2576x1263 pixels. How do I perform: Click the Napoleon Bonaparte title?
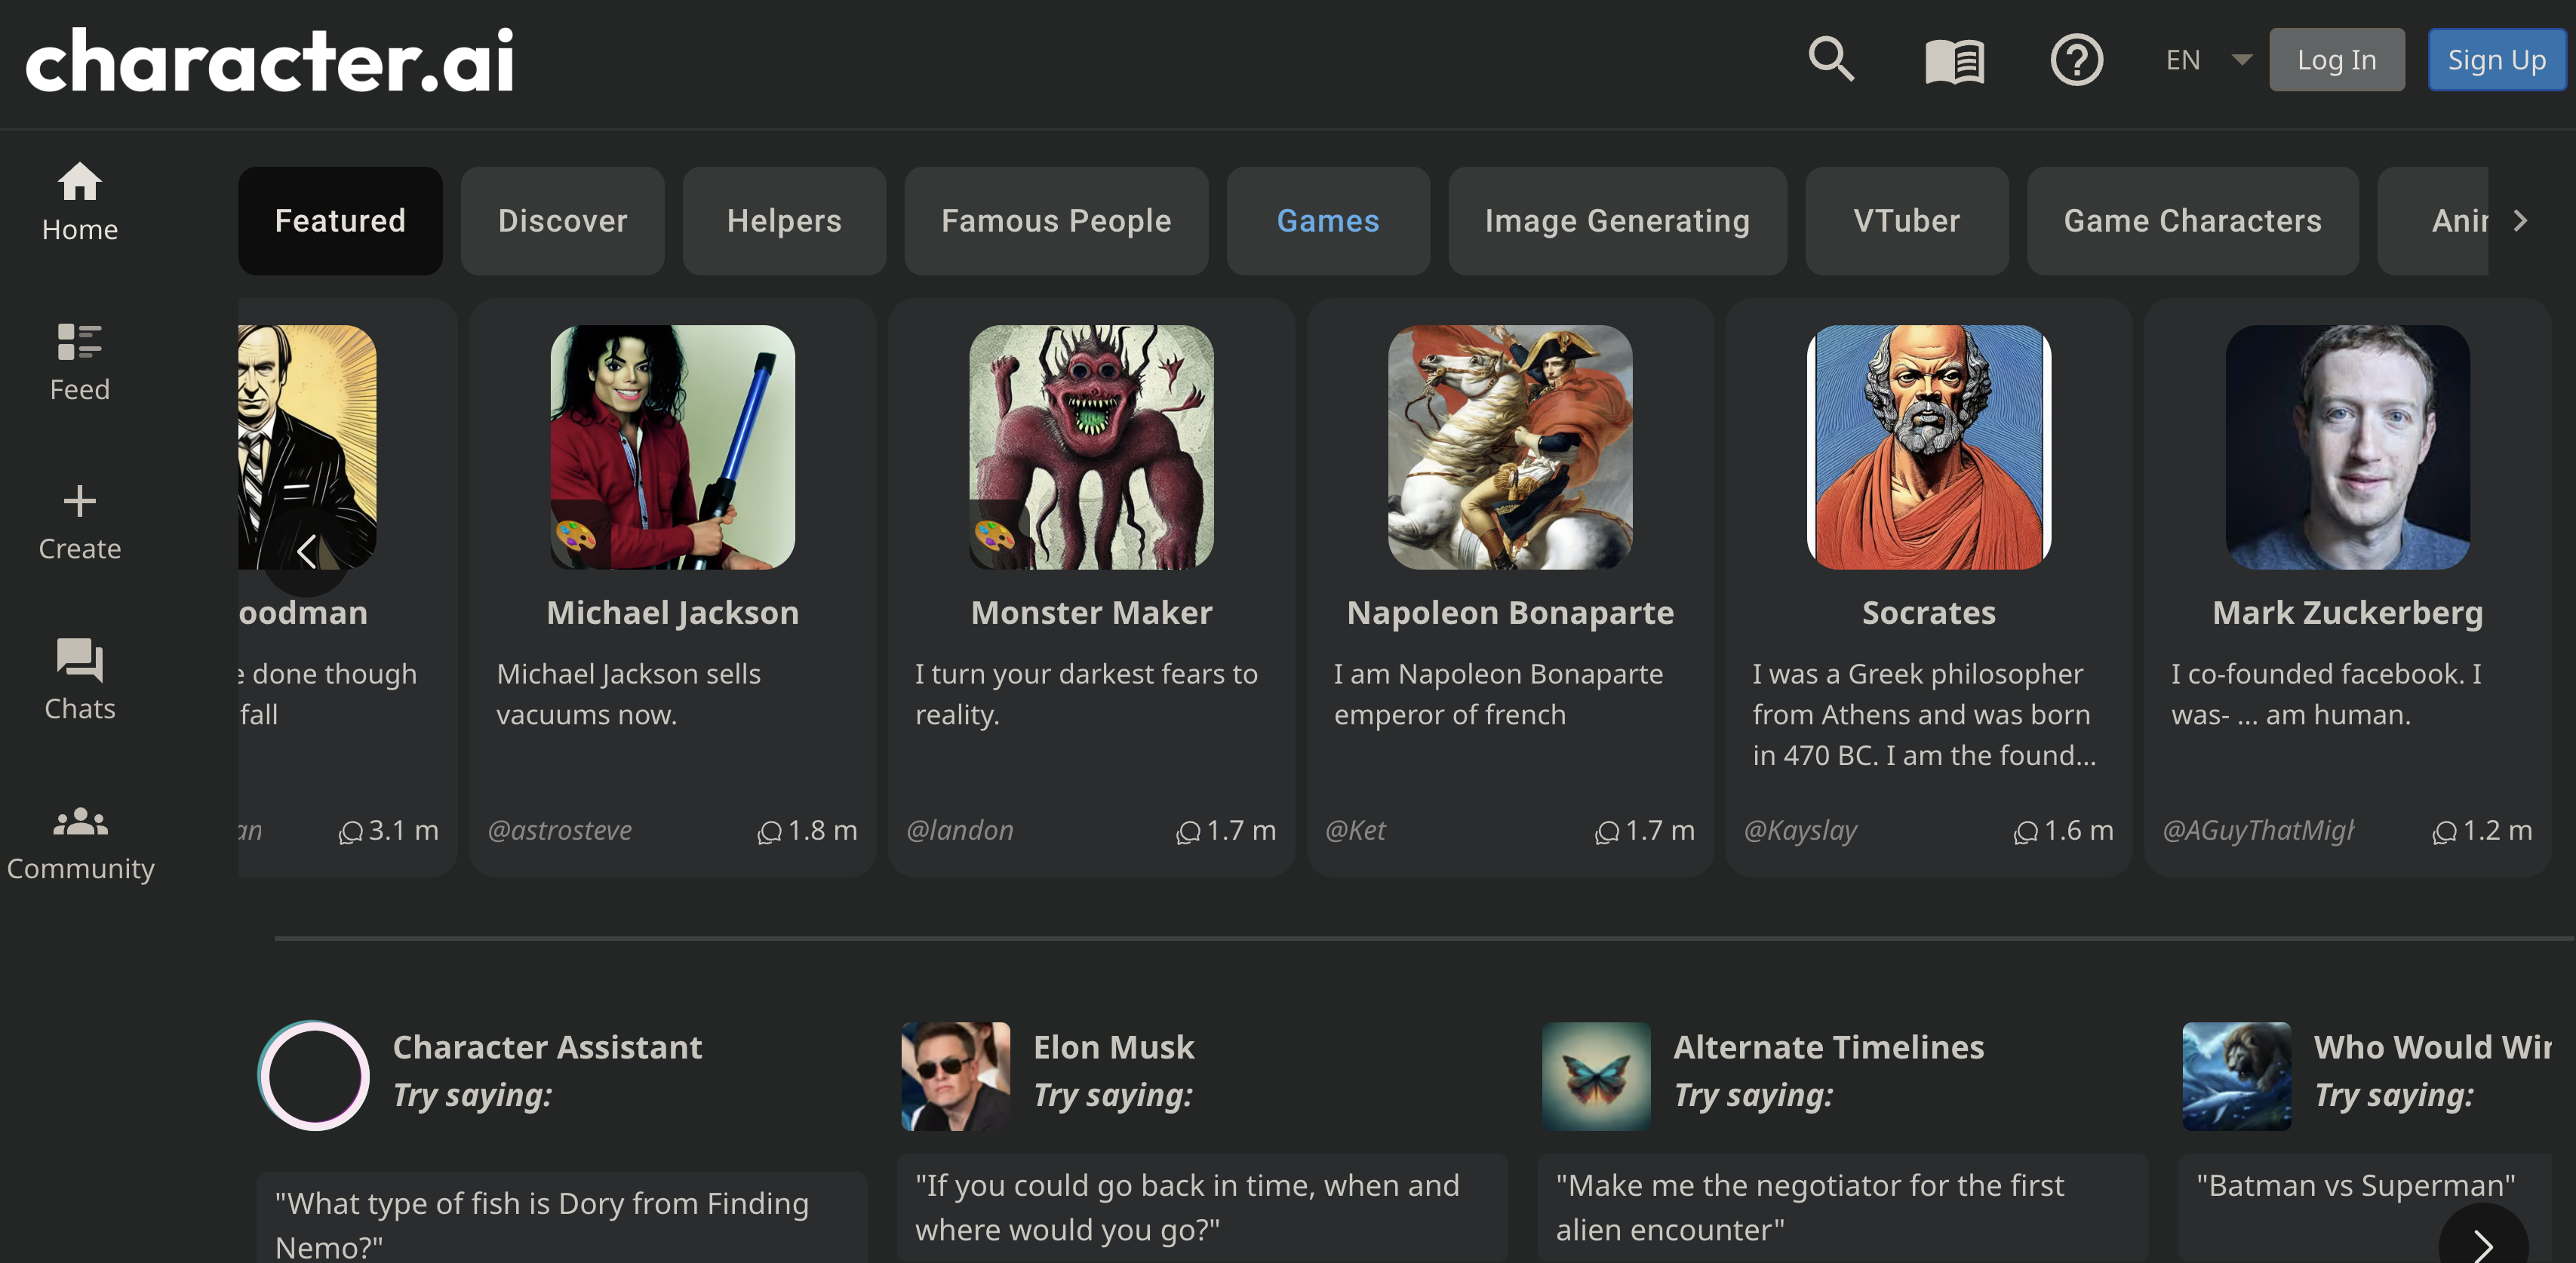1510,612
